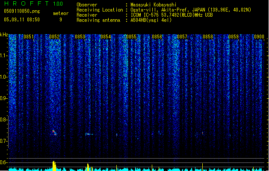Click the 0852 time marker
This screenshot has height=171, width=269.
pyautogui.click(x=54, y=37)
